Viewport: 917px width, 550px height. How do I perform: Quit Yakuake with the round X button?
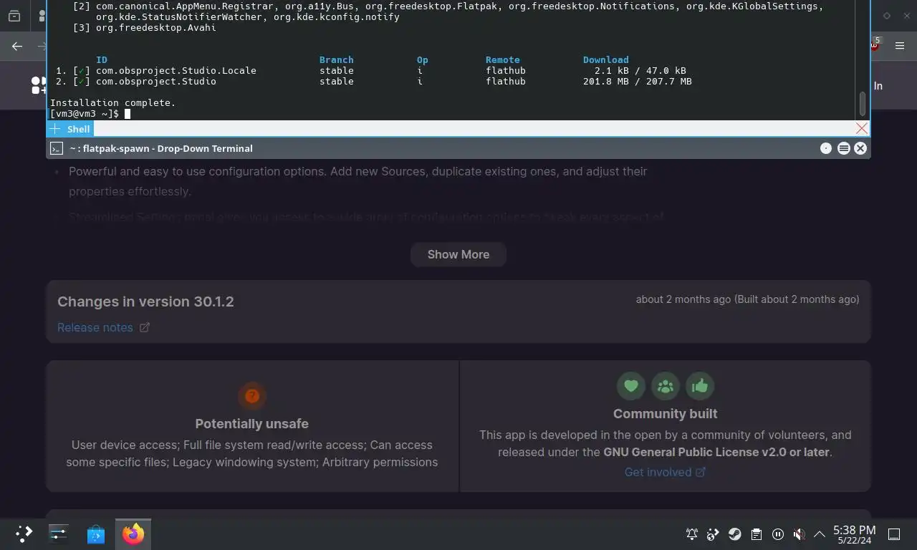[x=860, y=148]
